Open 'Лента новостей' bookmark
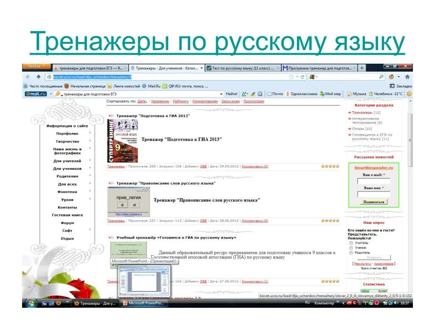The height and width of the screenshot is (326, 435). click(124, 86)
